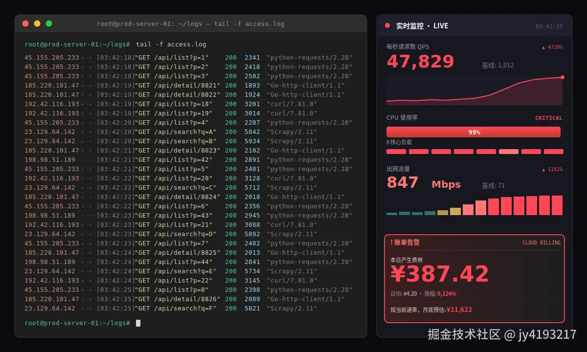This screenshot has width=587, height=352.
Task: Click the CLOUD BILLING label icon
Action: [x=542, y=242]
